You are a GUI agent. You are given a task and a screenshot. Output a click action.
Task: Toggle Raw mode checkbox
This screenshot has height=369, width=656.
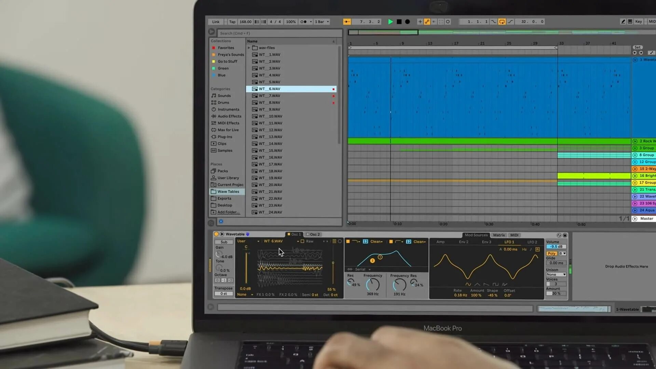tap(302, 241)
